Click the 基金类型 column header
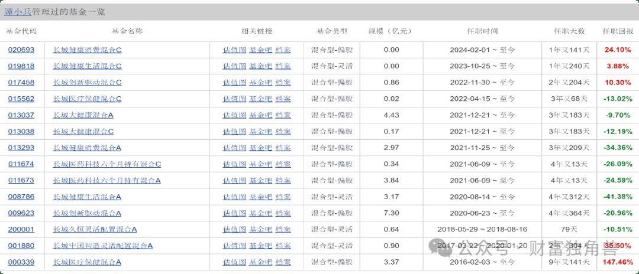 coord(332,31)
